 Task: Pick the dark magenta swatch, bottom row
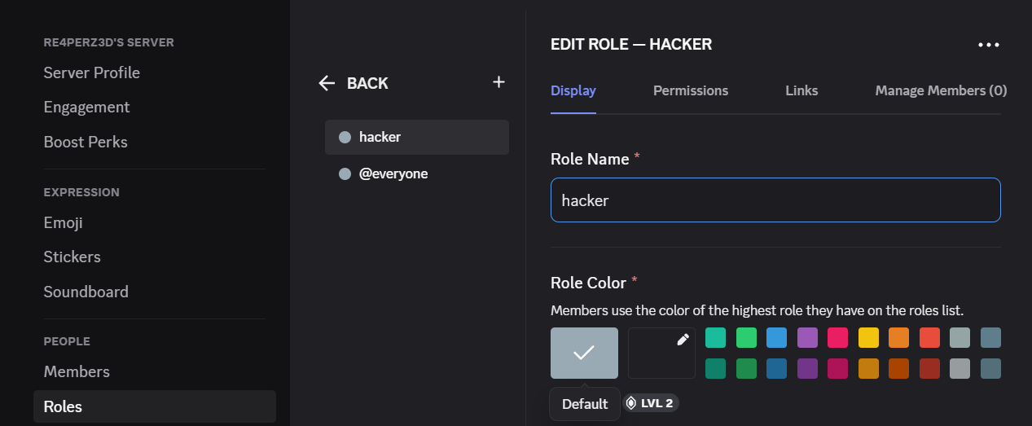coord(837,368)
